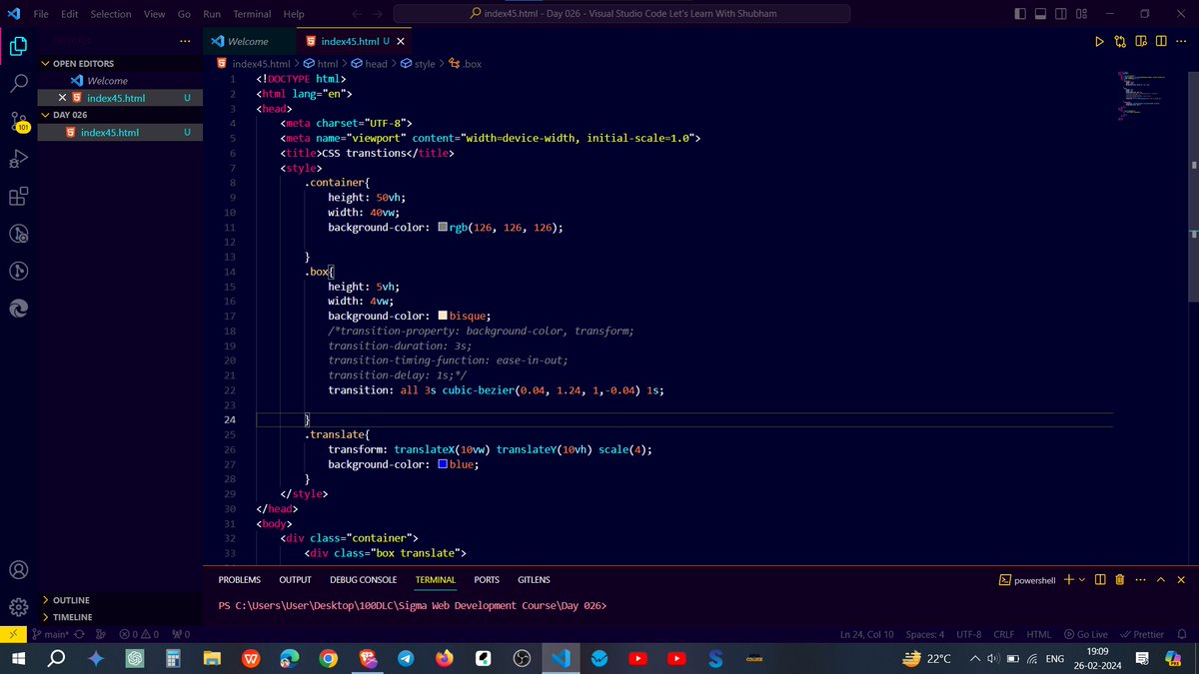Change language mode HTML in status bar
This screenshot has width=1199, height=674.
click(x=1039, y=634)
